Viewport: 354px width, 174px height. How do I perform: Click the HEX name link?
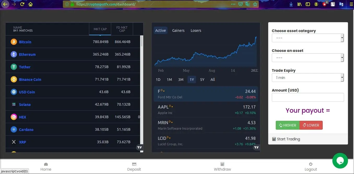(x=22, y=117)
